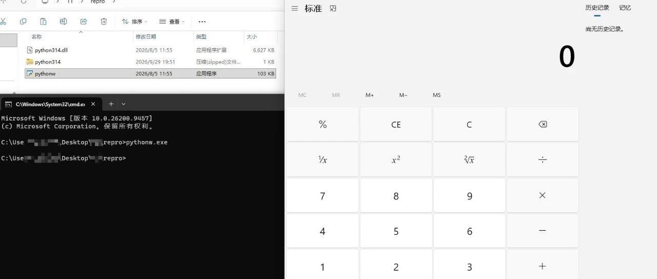This screenshot has width=657, height=279.
Task: Click the M− memory subtract button
Action: pos(403,95)
